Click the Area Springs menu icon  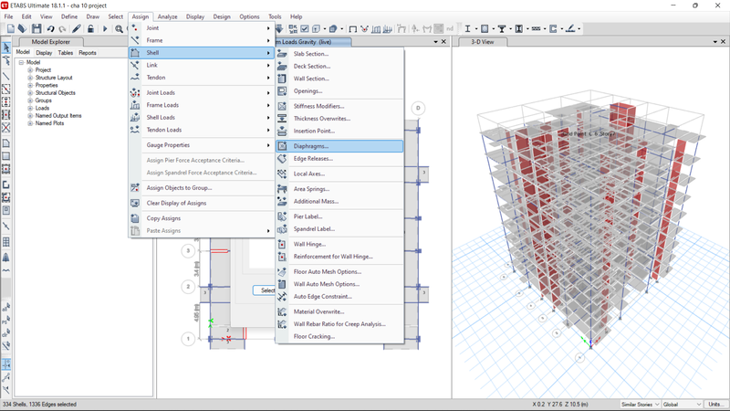click(282, 189)
